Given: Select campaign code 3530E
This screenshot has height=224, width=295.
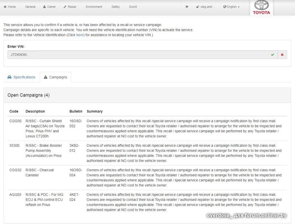Looking at the screenshot, I should (x=14, y=146).
